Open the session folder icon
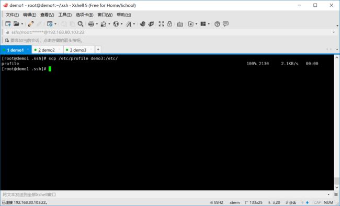The image size is (340, 206). [16, 24]
